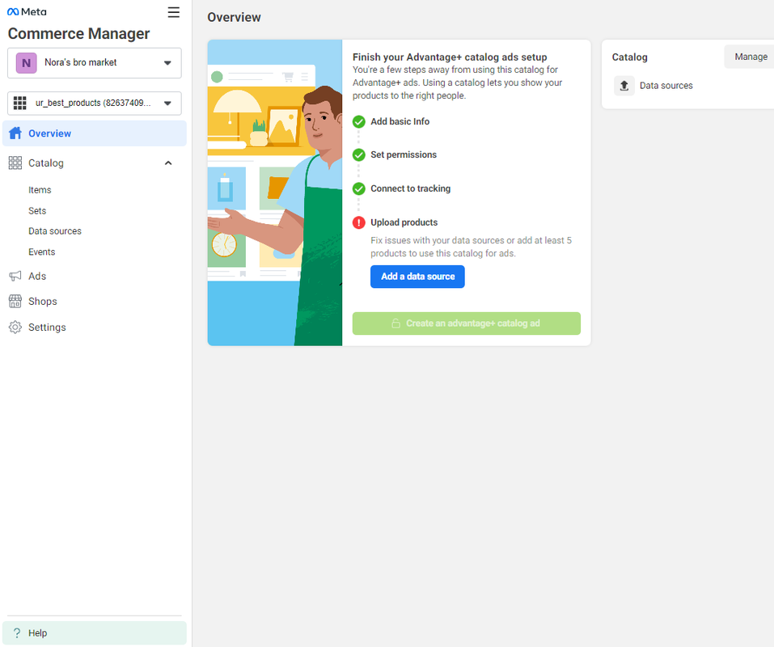Open the hamburger menu icon
The image size is (774, 647).
[173, 12]
